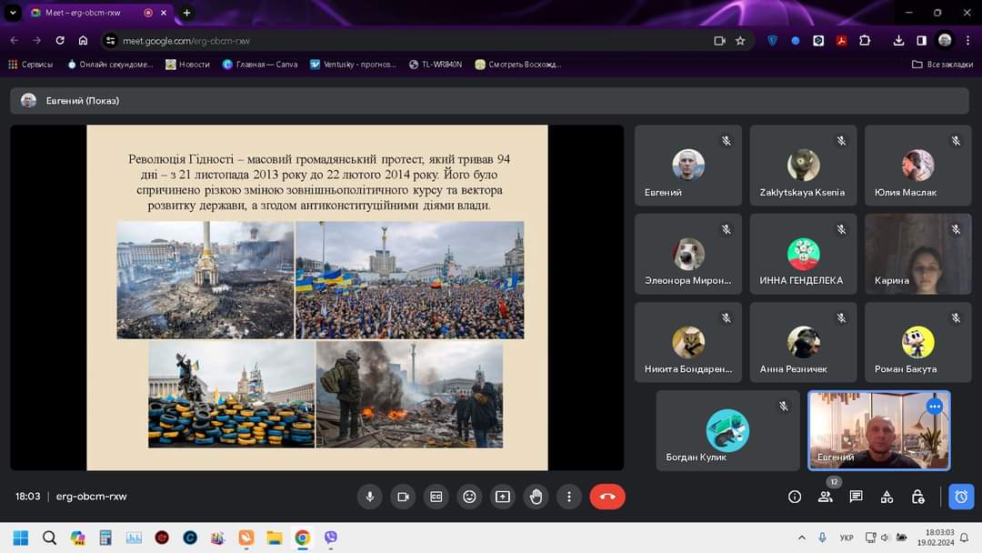The width and height of the screenshot is (982, 553).
Task: Open meeting details info icon
Action: pyautogui.click(x=795, y=497)
